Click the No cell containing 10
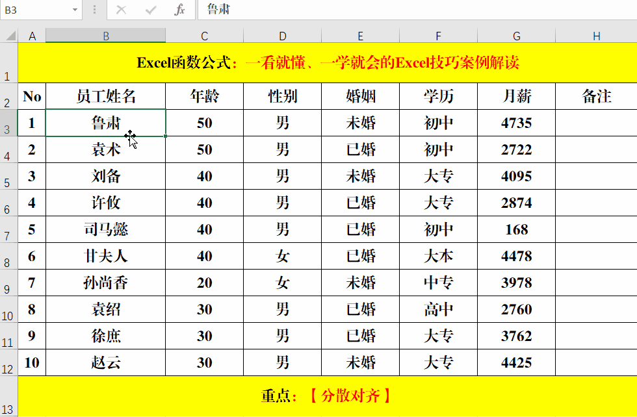637x417 pixels. click(x=32, y=362)
